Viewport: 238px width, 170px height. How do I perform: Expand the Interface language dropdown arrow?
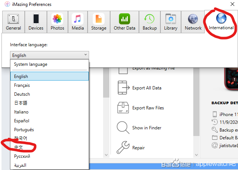(86, 55)
